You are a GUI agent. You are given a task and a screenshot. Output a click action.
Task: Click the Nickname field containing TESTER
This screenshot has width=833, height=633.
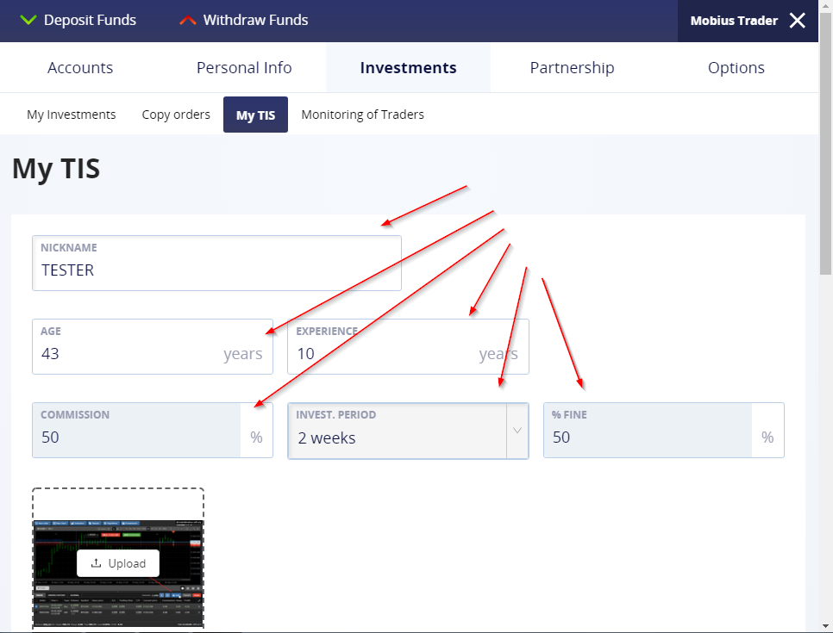[216, 264]
